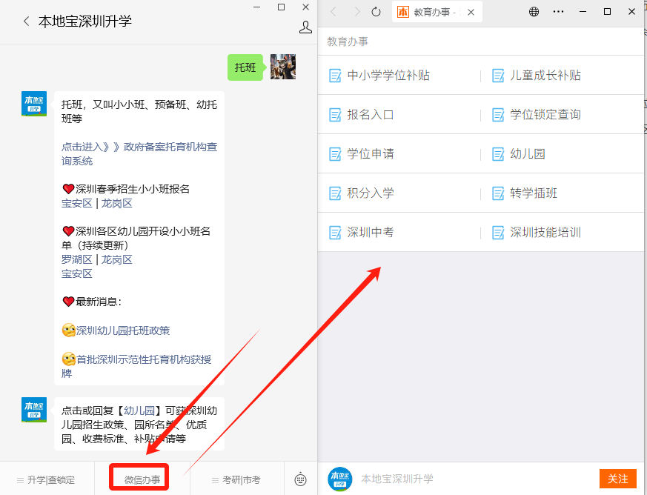Open 升学|查锁定 bottom menu
The height and width of the screenshot is (495, 647).
click(47, 479)
